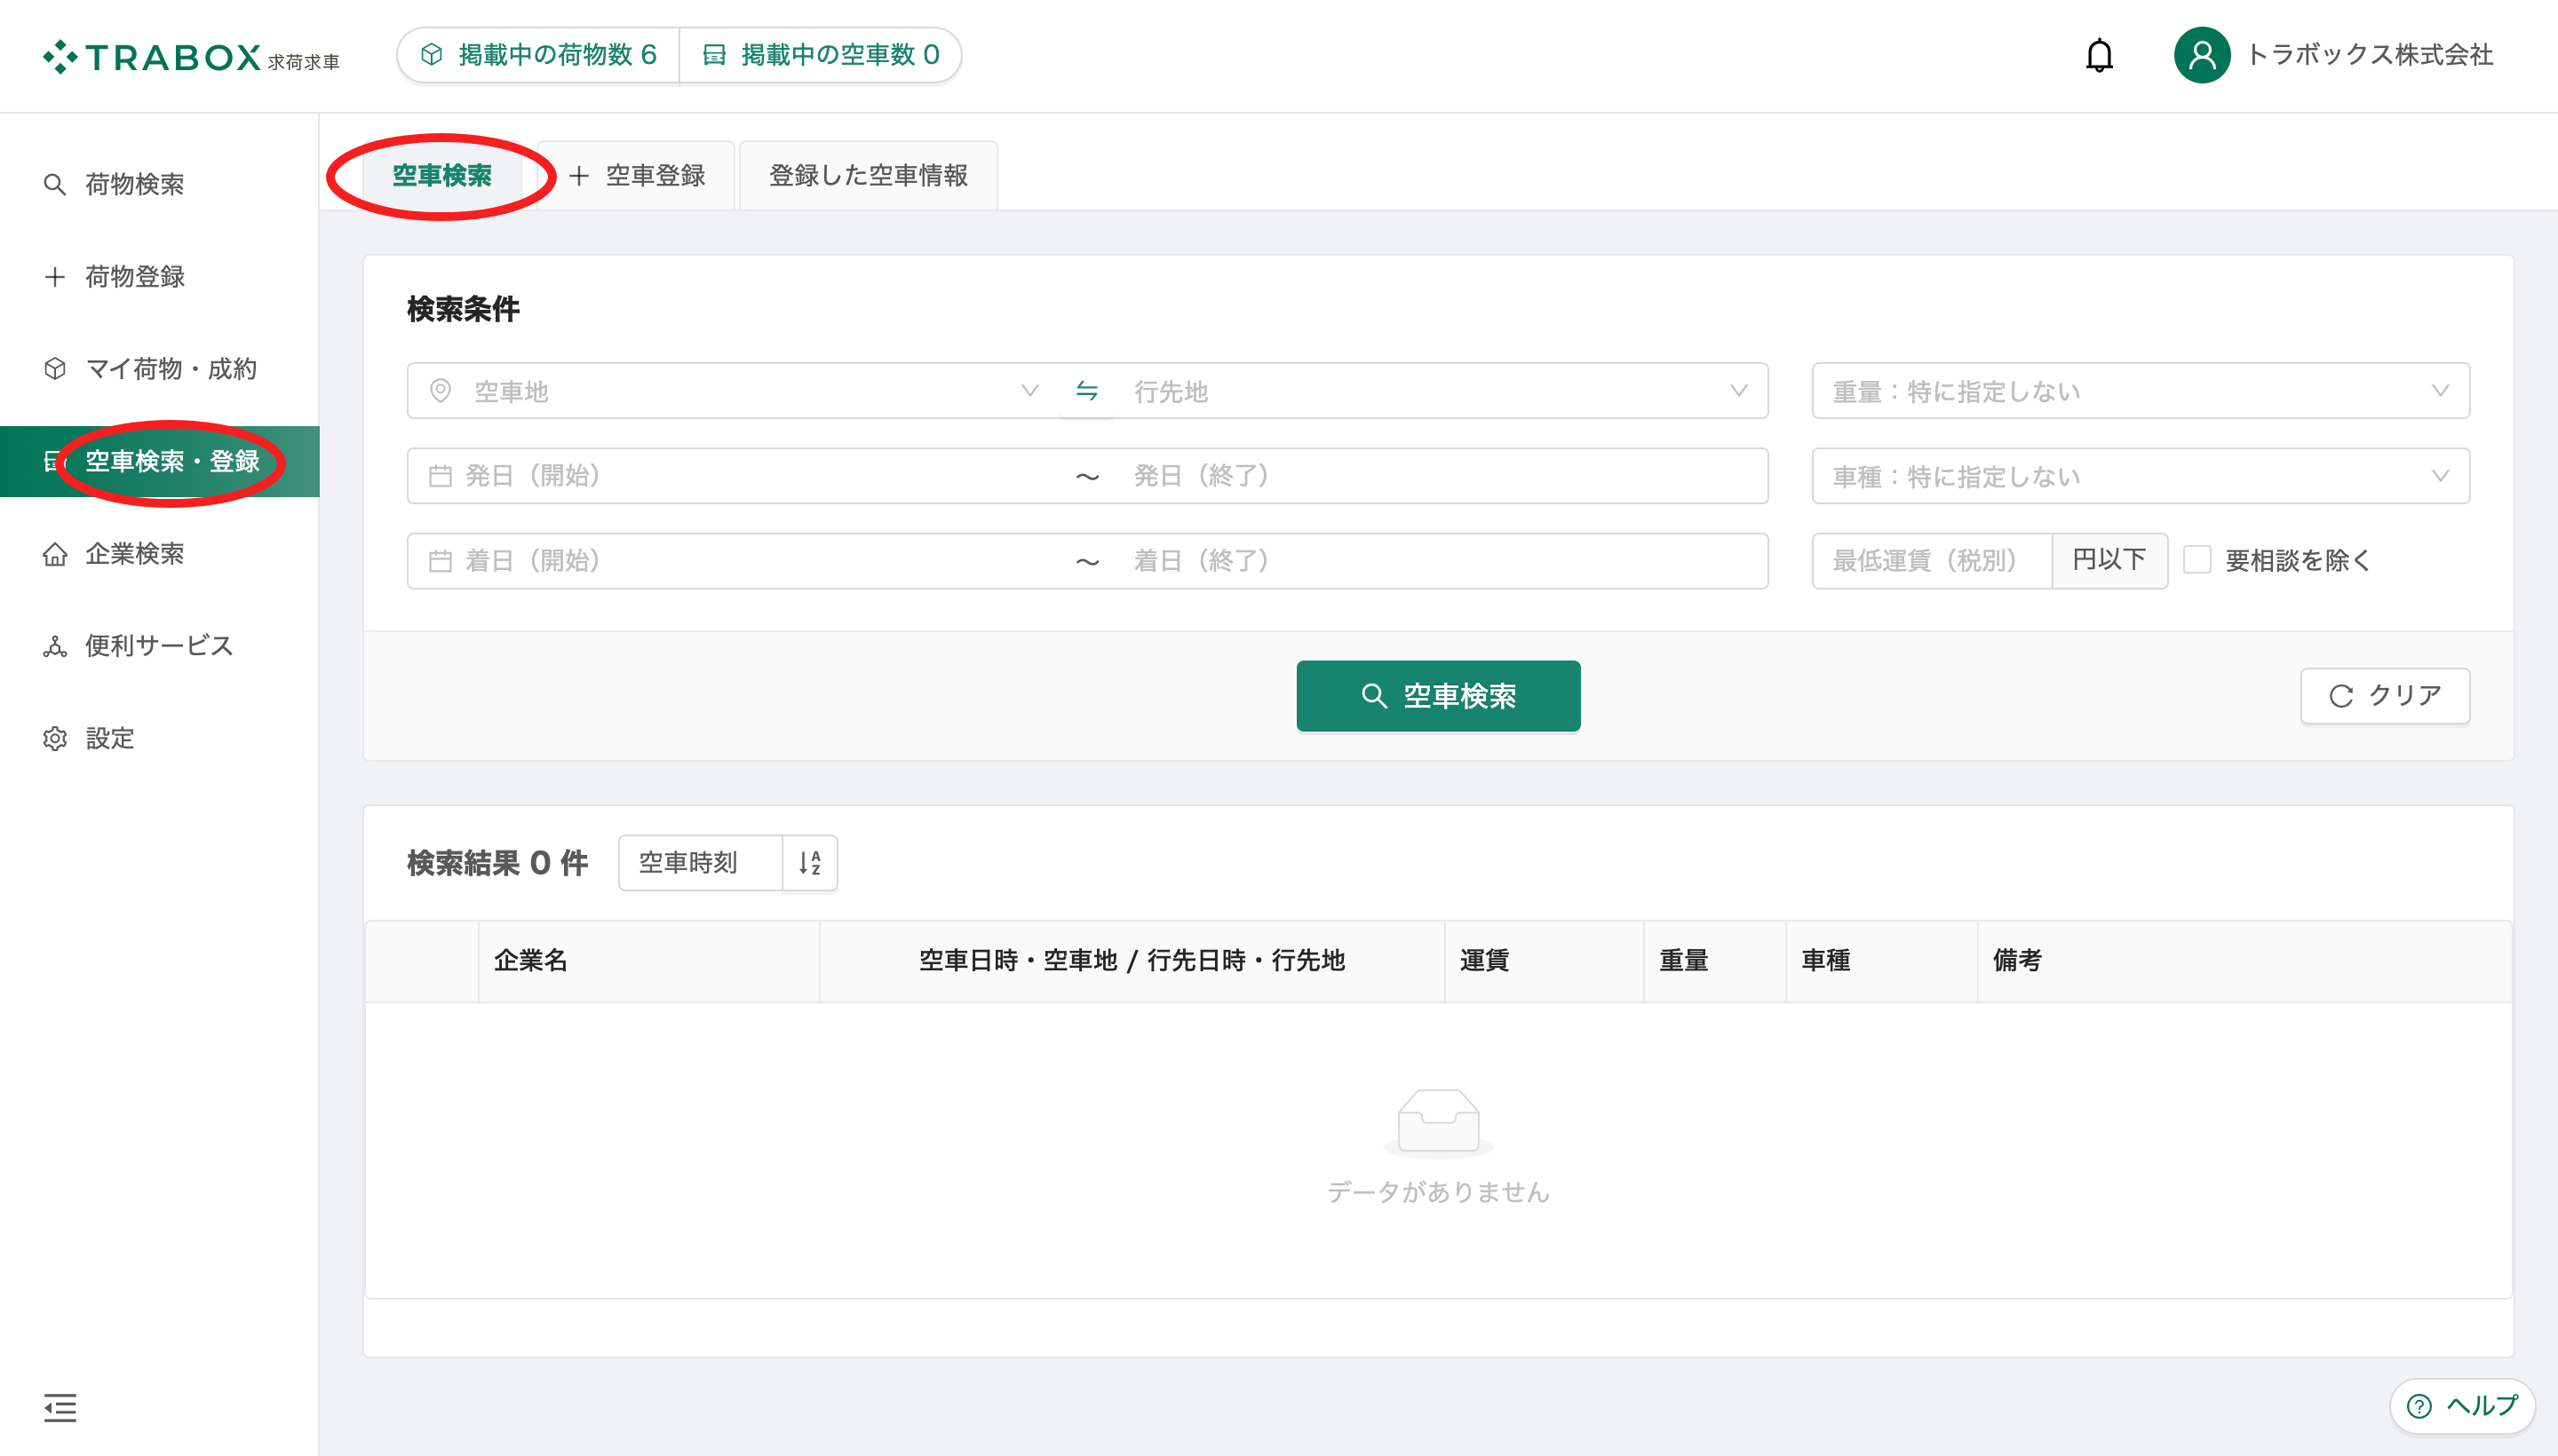Screen dimensions: 2558x1456
Task: Click the gear icon beside 設定
Action: (x=55, y=739)
